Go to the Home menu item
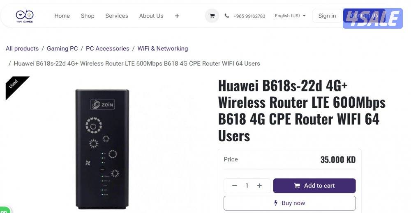 point(62,16)
